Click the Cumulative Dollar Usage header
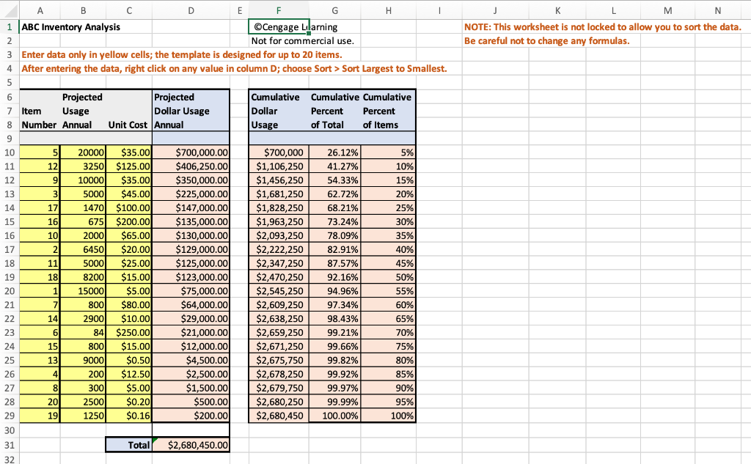 279,111
